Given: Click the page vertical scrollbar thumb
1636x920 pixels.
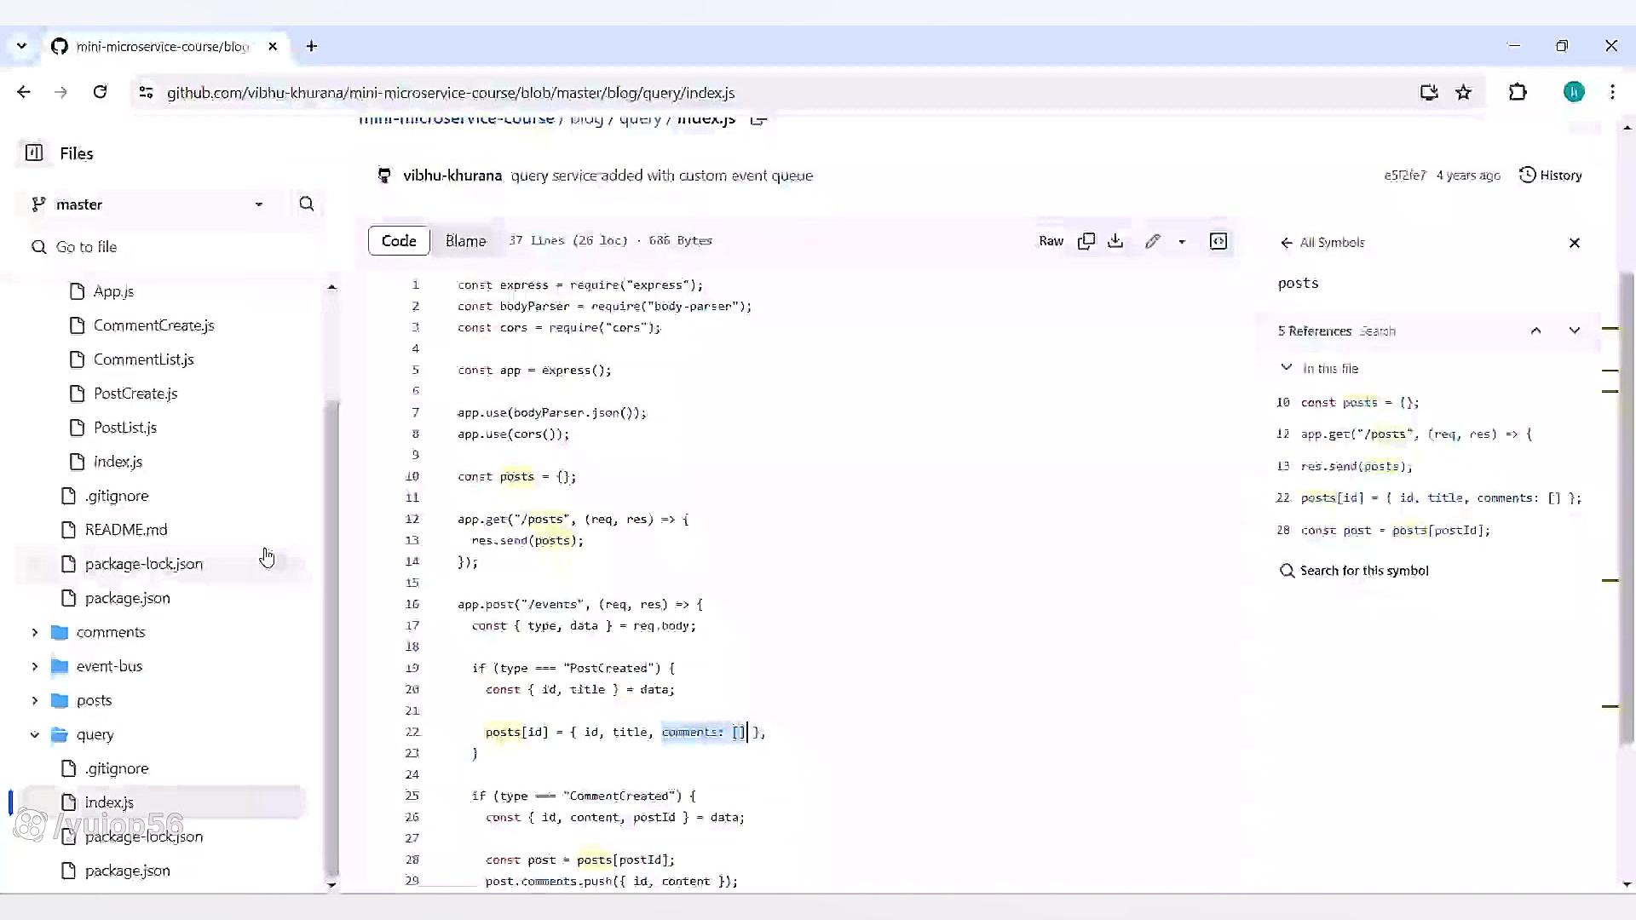Looking at the screenshot, I should (x=1627, y=511).
